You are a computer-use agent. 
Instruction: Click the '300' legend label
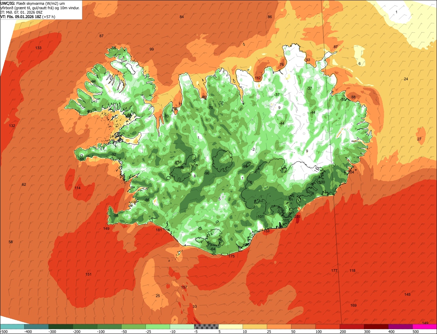point(368,332)
